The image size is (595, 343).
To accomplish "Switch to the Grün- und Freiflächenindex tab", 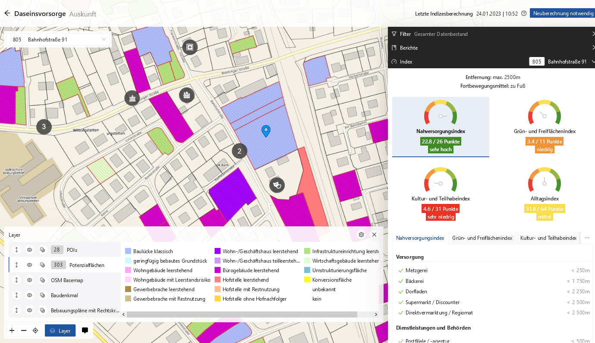I will [x=482, y=238].
